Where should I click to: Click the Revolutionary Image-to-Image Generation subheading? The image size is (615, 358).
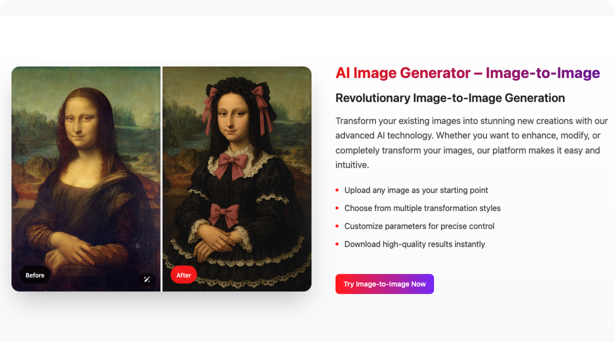pos(450,98)
